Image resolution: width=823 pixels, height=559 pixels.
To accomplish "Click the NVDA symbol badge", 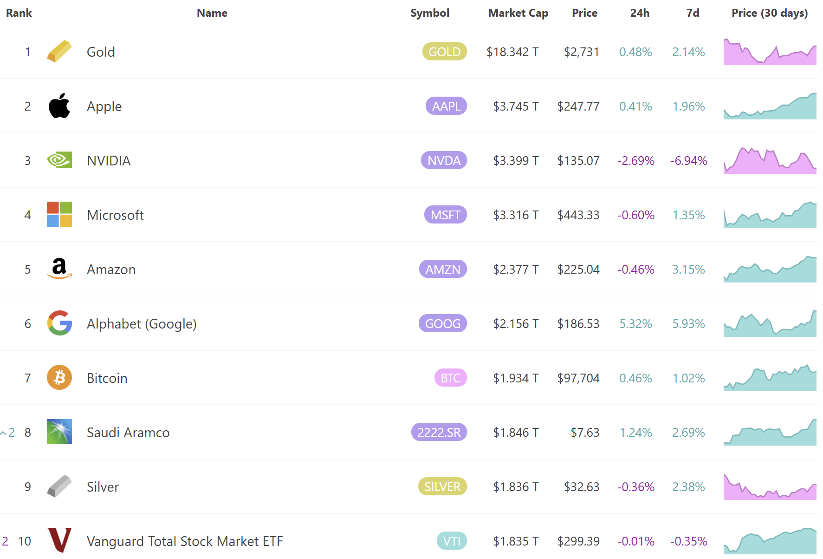I will (x=444, y=160).
